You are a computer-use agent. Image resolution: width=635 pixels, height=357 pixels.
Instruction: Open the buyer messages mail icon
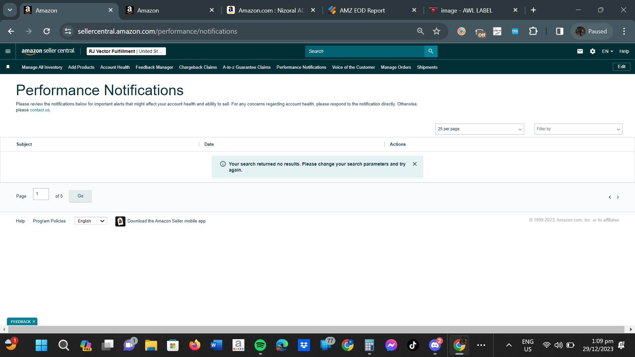point(580,51)
